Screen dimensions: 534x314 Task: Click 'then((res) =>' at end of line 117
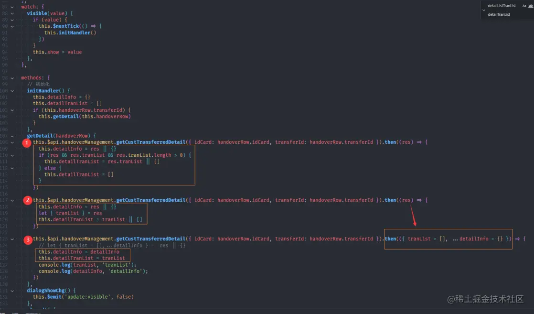coord(403,200)
